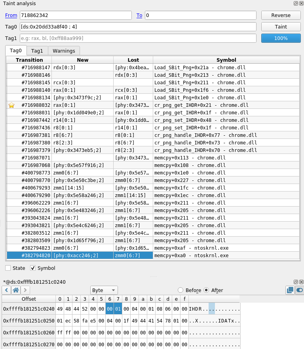Open the Warnings tab
The height and width of the screenshot is (349, 304).
pos(64,51)
